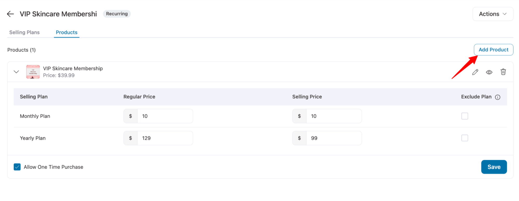Click the back arrow to return
The width and height of the screenshot is (519, 201).
tap(10, 14)
